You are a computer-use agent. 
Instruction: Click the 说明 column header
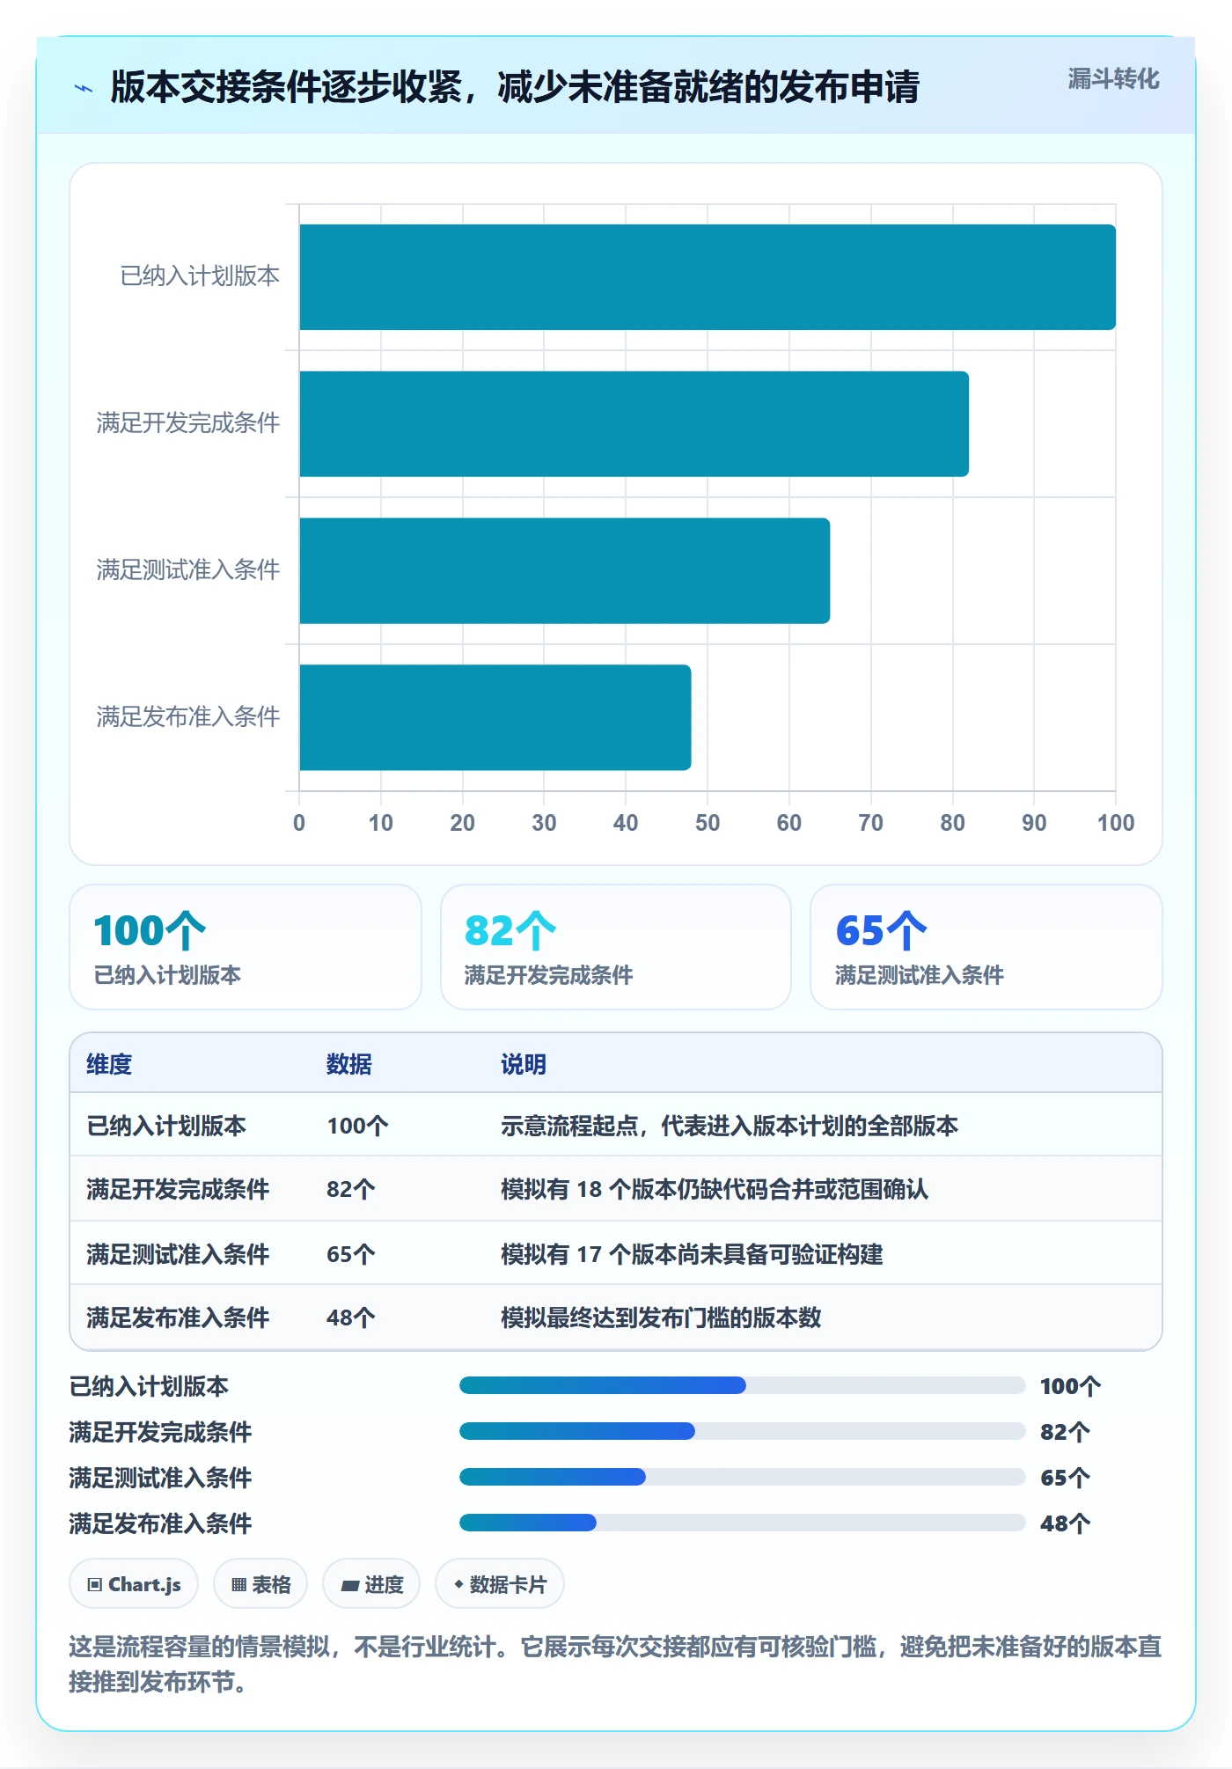tap(524, 1064)
